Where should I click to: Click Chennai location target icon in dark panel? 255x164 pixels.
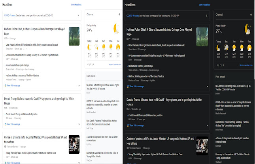click(251, 15)
